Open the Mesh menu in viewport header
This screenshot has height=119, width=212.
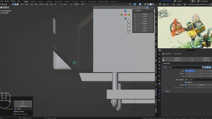pyautogui.click(x=36, y=4)
